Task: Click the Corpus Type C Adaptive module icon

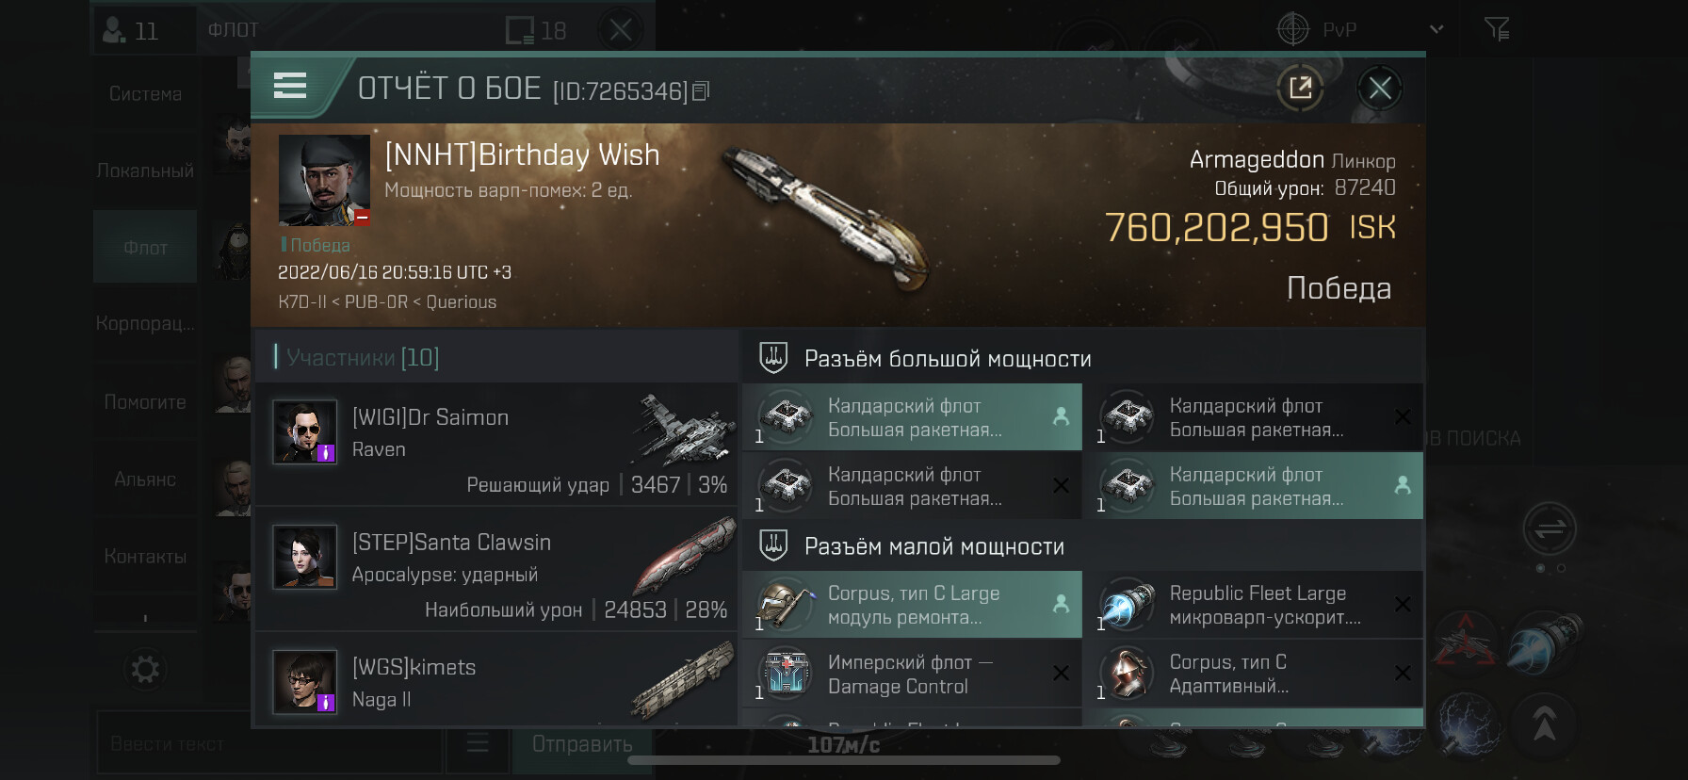Action: [1127, 674]
